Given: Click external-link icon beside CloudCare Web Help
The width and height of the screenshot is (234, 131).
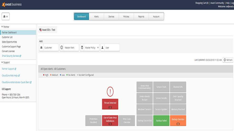Looking at the screenshot, I should pyautogui.click(x=19, y=75).
